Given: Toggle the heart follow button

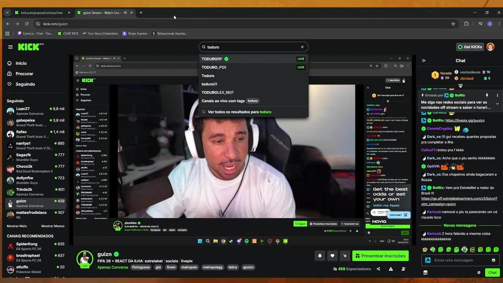Looking at the screenshot, I should click(332, 256).
